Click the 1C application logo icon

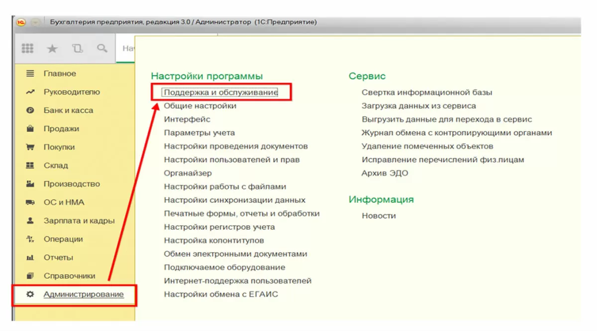coord(21,22)
